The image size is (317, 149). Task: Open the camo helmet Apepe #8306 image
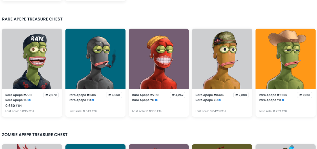coord(222,59)
